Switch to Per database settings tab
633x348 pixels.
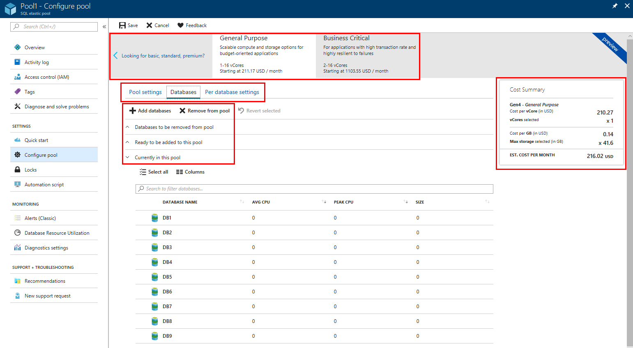232,92
